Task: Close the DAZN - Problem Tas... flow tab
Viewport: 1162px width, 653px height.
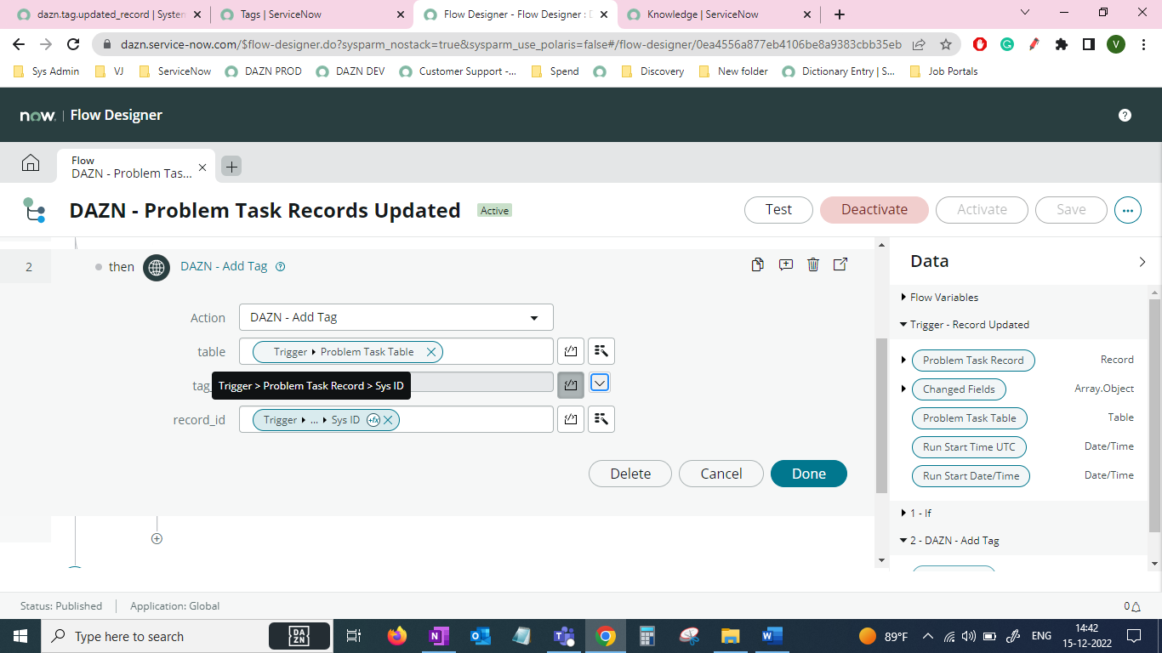Action: [x=202, y=167]
